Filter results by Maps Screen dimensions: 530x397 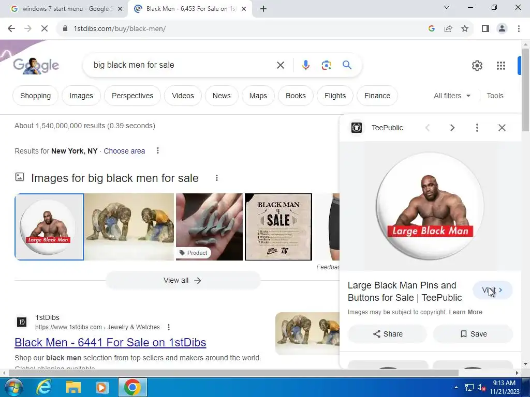pyautogui.click(x=258, y=96)
